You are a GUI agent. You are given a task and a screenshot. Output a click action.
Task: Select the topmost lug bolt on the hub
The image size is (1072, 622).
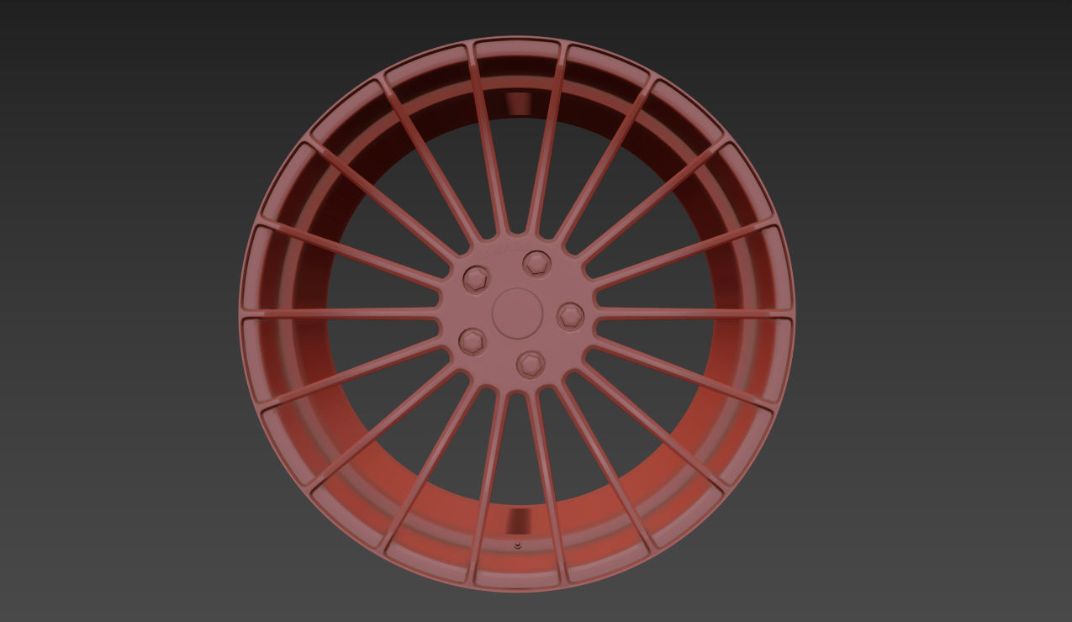click(536, 263)
